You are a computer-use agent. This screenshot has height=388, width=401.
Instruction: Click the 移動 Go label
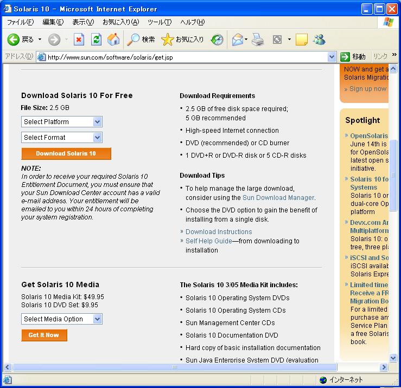coord(359,56)
